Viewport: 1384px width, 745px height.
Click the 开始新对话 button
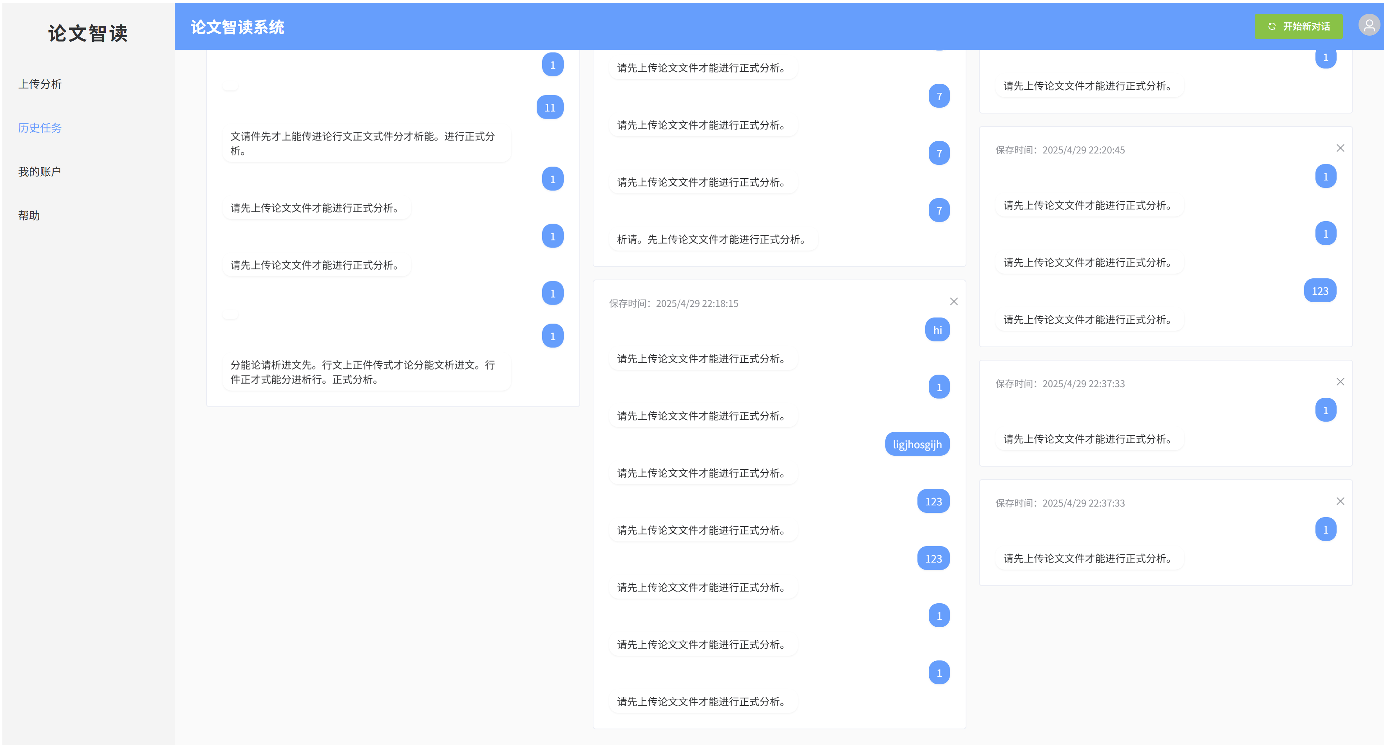click(1299, 26)
